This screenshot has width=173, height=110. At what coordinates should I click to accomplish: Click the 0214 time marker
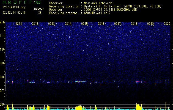tap(68, 24)
